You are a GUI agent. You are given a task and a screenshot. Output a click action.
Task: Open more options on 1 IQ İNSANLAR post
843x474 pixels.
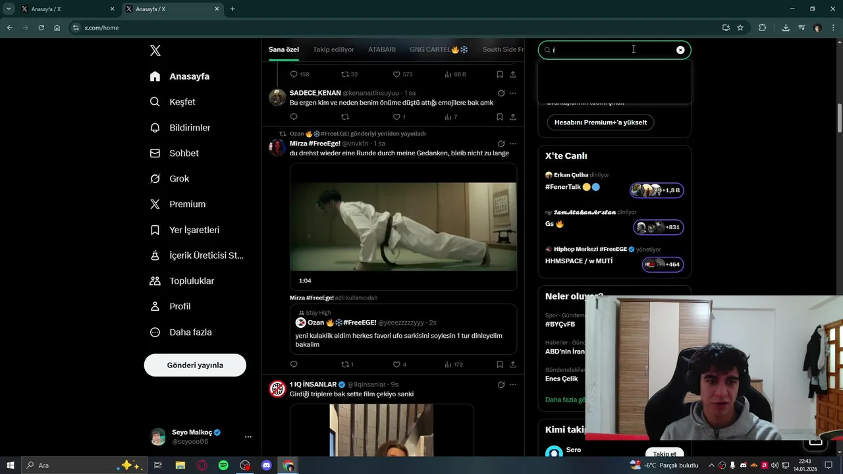click(x=513, y=384)
